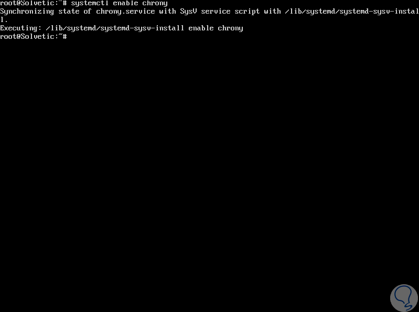Click the word 'Synchronizing' in output
The width and height of the screenshot is (419, 312).
pyautogui.click(x=27, y=12)
